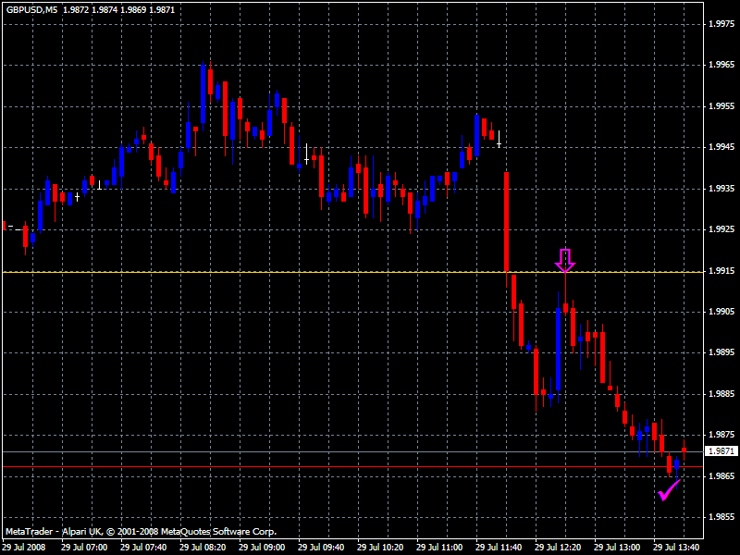Click the 1.9855 price scale label
740x555 pixels.
(x=721, y=517)
